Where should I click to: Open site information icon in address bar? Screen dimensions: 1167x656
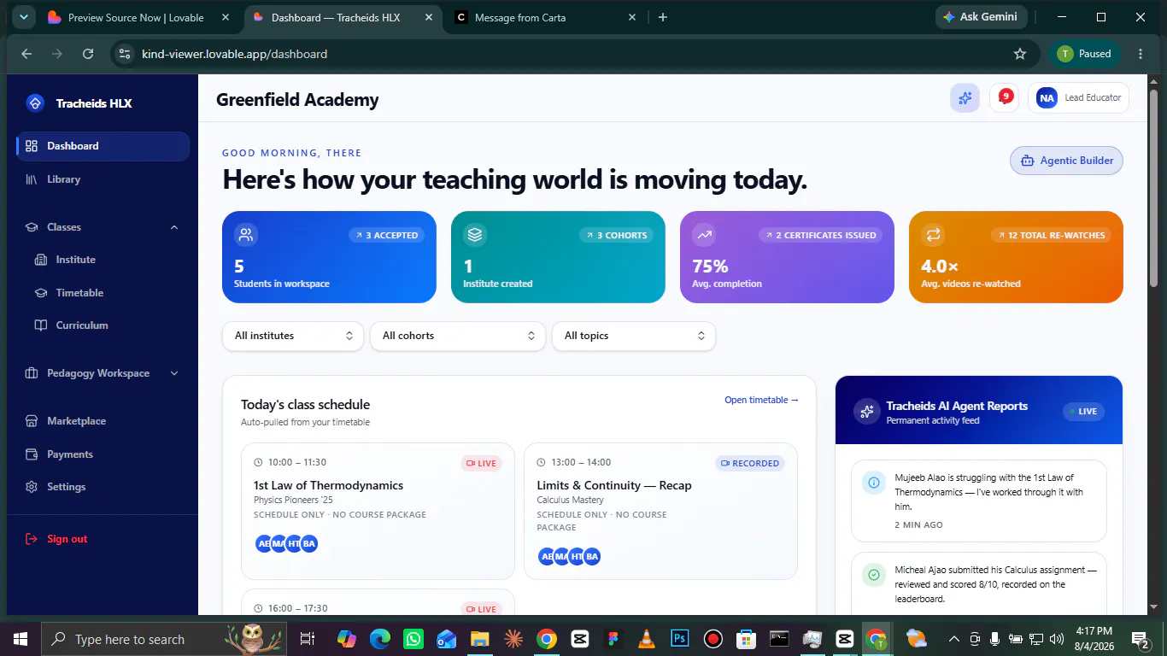(125, 54)
